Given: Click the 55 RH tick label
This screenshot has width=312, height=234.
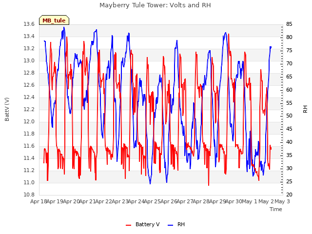Looking at the screenshot, I should coord(289,103).
